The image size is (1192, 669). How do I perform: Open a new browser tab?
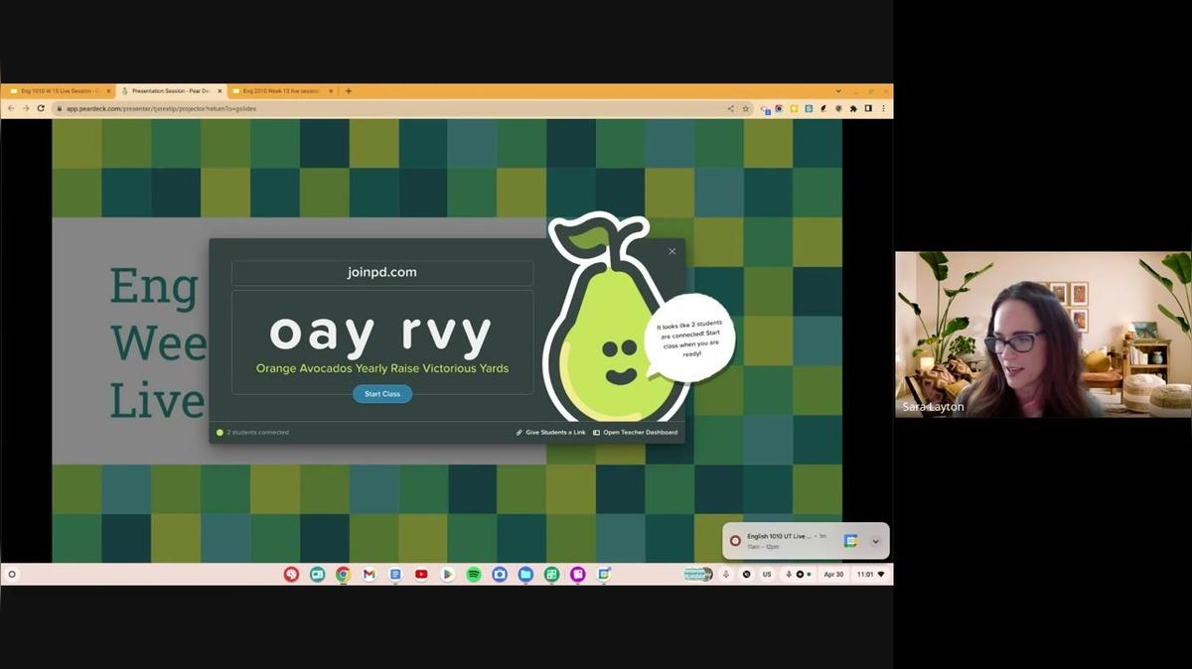pos(349,91)
